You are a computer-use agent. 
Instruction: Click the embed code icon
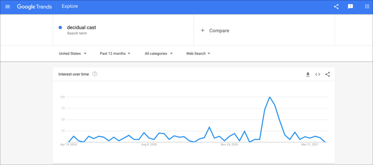pos(318,75)
